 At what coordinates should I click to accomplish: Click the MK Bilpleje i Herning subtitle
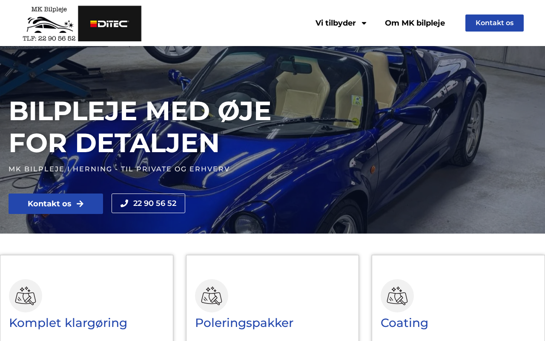119,169
